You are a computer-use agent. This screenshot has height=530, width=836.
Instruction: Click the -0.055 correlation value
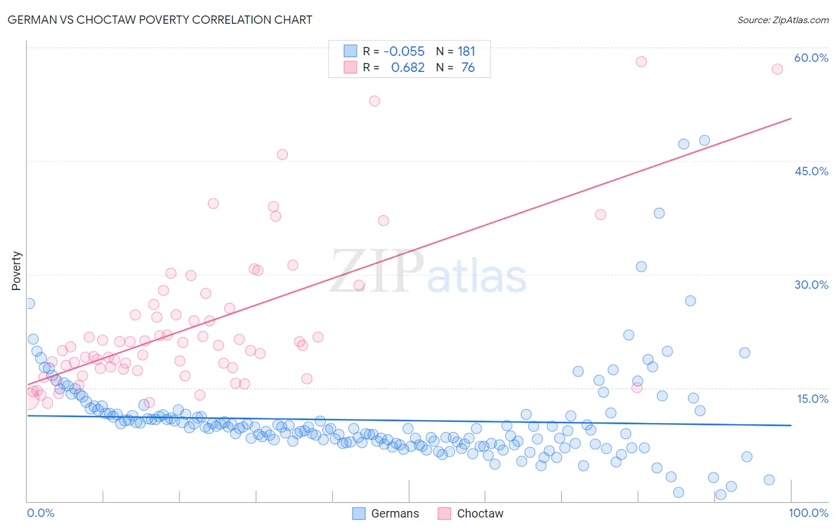pyautogui.click(x=404, y=51)
